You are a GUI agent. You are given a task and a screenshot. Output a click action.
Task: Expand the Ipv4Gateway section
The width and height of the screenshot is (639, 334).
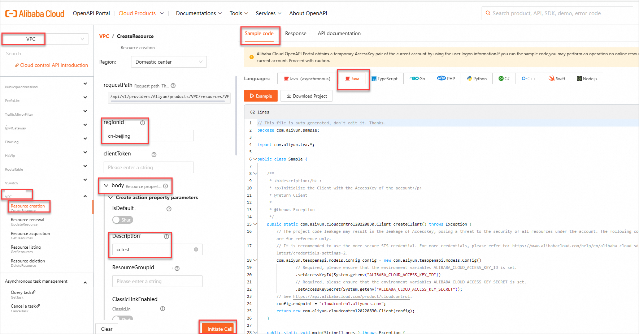tap(85, 125)
